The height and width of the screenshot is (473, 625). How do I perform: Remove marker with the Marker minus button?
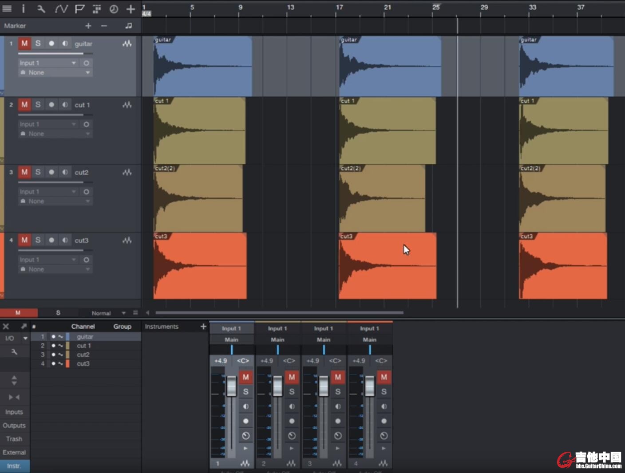(x=104, y=26)
